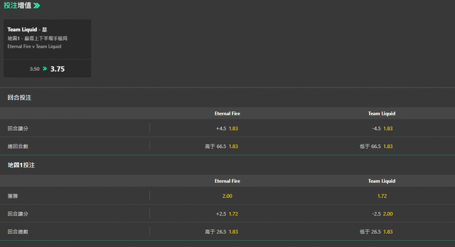Pick Eternal Fire to win map 1 at 2.00
This screenshot has height=247, width=455.
[227, 196]
